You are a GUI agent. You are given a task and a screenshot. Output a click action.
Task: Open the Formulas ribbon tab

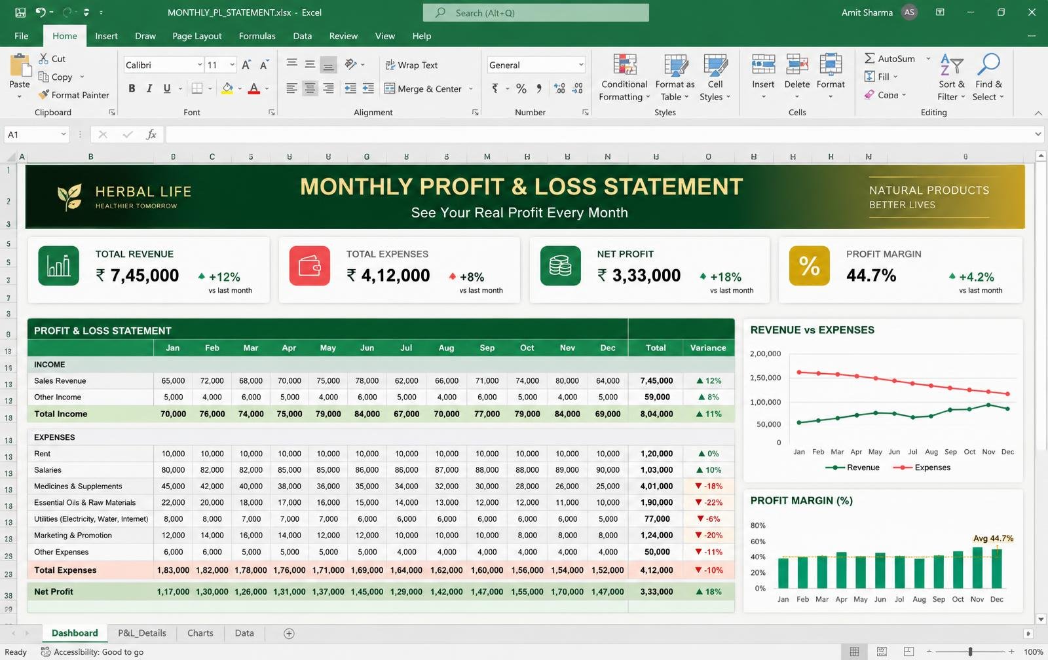coord(257,36)
